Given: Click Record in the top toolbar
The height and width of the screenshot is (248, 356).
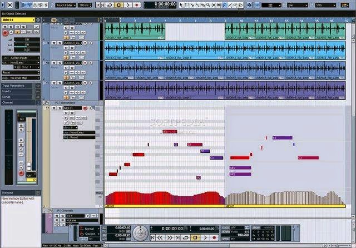Looking at the screenshot, I should tap(137, 5).
